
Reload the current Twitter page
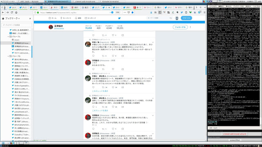pos(12,12)
